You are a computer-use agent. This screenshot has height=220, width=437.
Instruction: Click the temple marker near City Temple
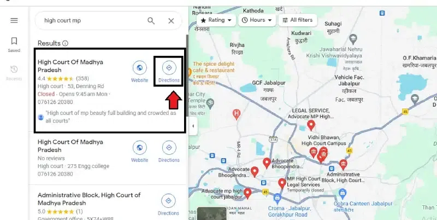click(210, 102)
